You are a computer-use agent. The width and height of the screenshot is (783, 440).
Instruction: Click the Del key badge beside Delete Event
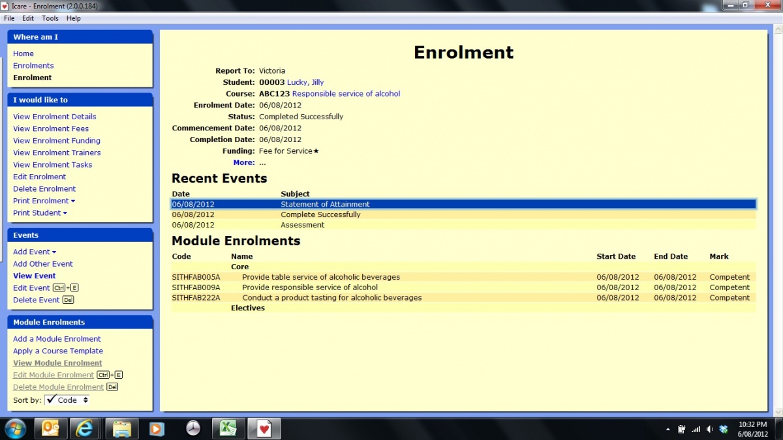(68, 299)
